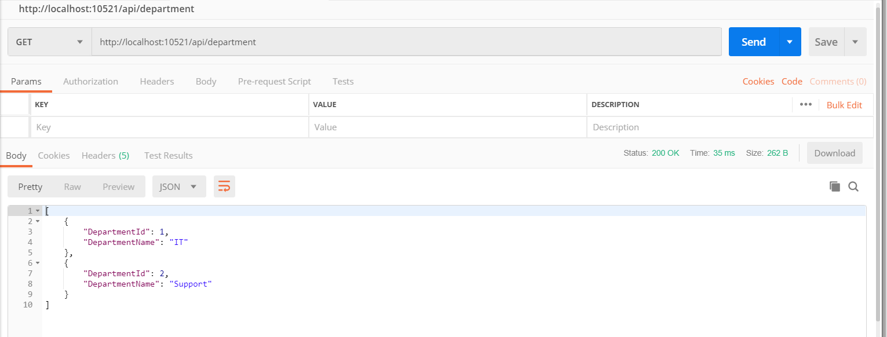Image resolution: width=887 pixels, height=337 pixels.
Task: Open the response Headers (5) tab
Action: (105, 155)
